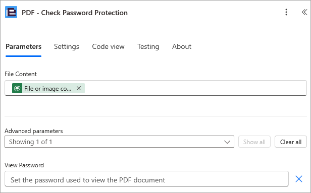Image resolution: width=311 pixels, height=193 pixels.
Task: Click the green Dataverse token icon
Action: click(x=17, y=88)
